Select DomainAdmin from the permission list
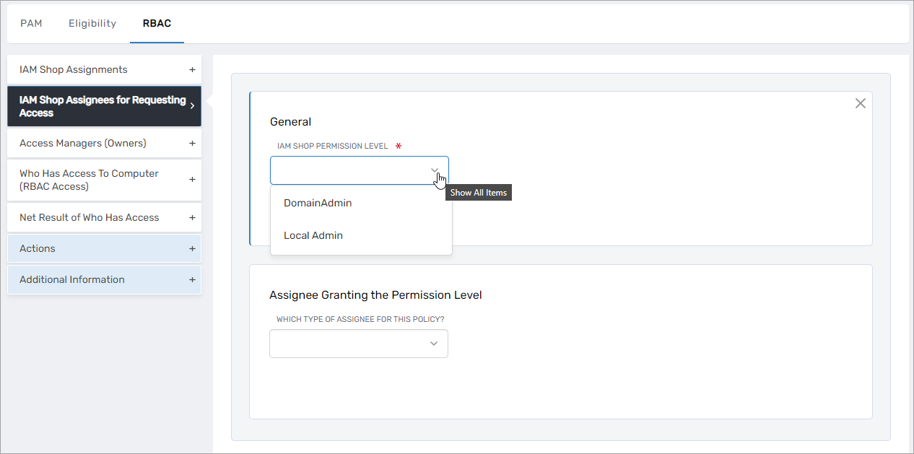Screen dimensions: 914x454 pyautogui.click(x=318, y=203)
